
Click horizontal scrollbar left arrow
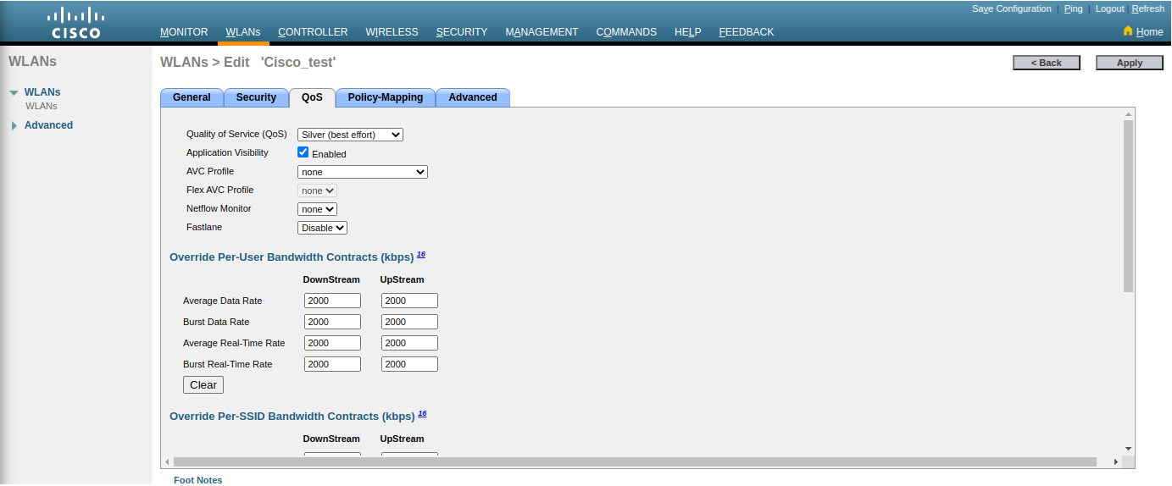[x=167, y=462]
